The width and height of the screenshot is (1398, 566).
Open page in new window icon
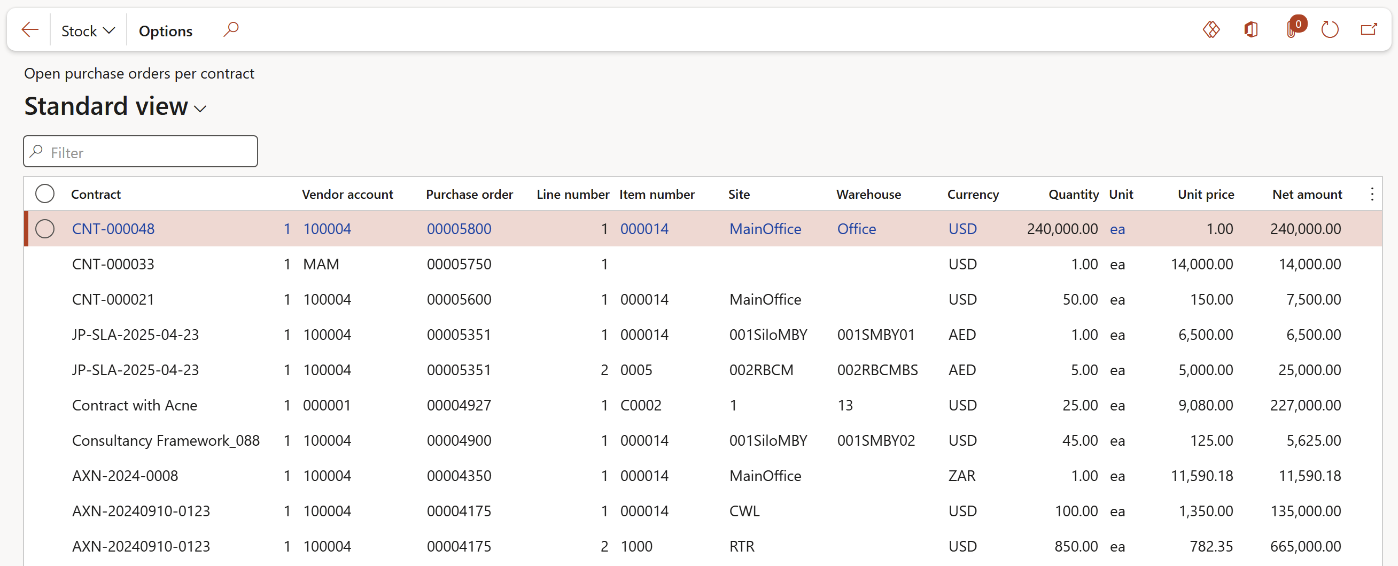pyautogui.click(x=1369, y=29)
